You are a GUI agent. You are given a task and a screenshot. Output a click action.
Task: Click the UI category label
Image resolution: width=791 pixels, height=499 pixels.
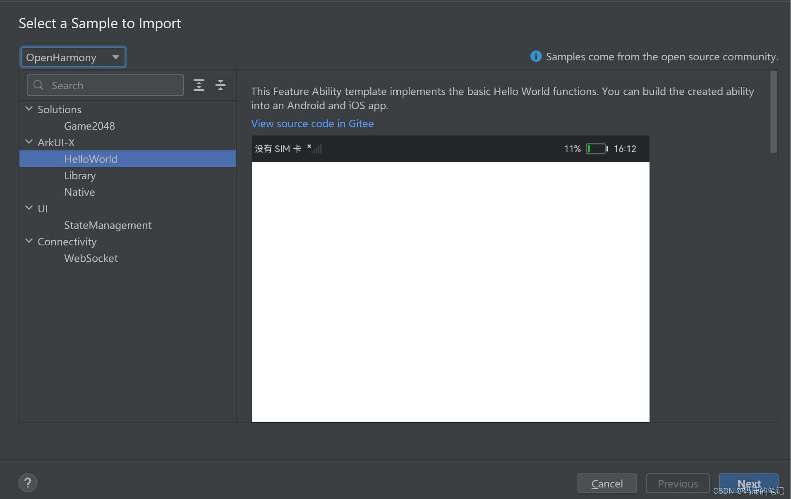(x=43, y=209)
